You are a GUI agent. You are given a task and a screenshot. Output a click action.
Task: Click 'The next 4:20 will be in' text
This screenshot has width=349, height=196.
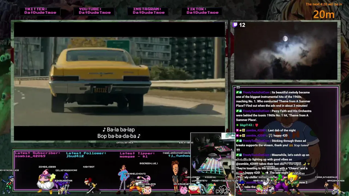324,4
